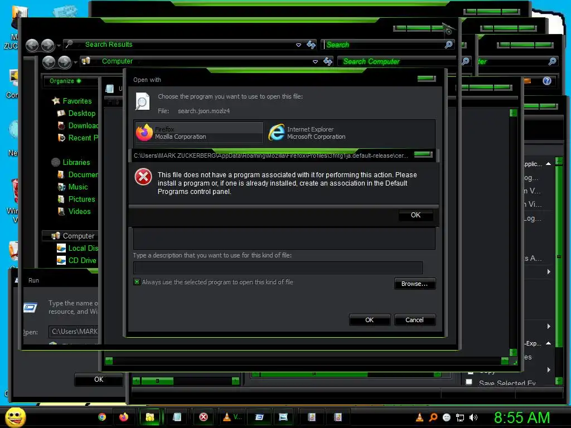Click OK at bottom of Open with
Image resolution: width=571 pixels, height=428 pixels.
tap(369, 320)
